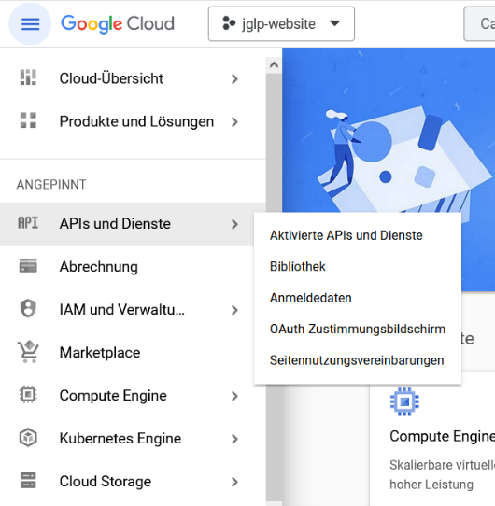Click the API icon beside APIs und Dienste
Image resolution: width=495 pixels, height=506 pixels.
point(28,223)
